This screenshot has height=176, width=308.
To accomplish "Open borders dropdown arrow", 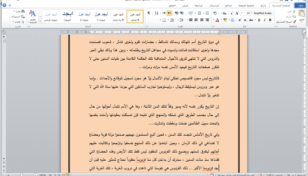I will pyautogui.click(x=161, y=20).
